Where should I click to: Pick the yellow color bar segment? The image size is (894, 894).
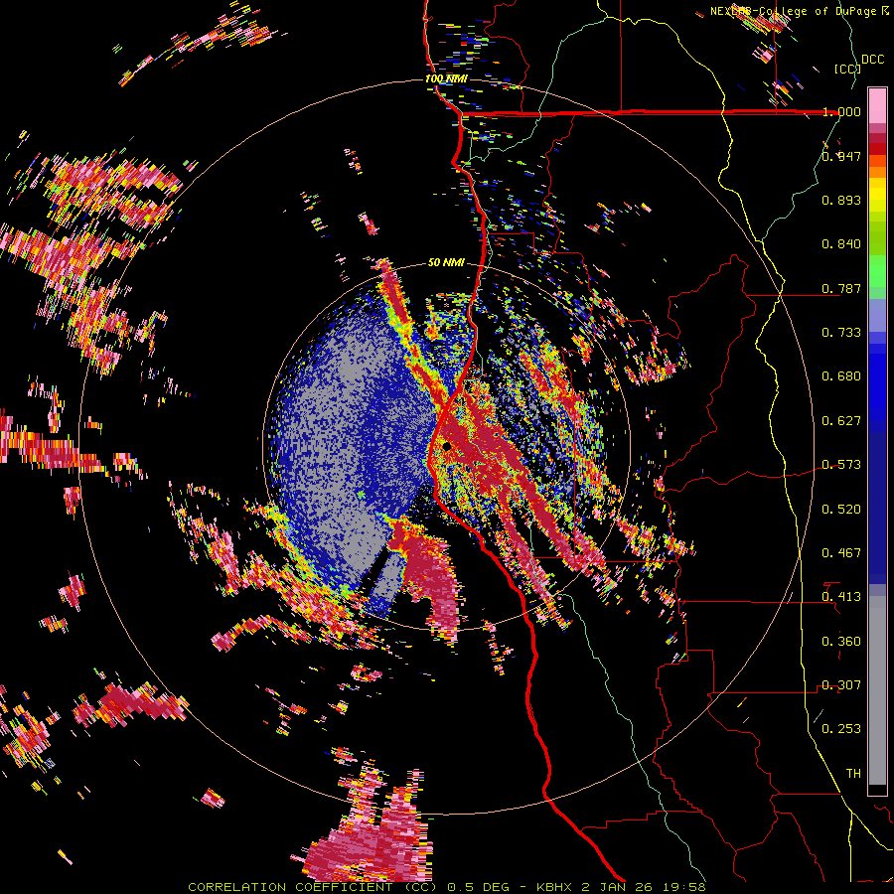coord(877,194)
